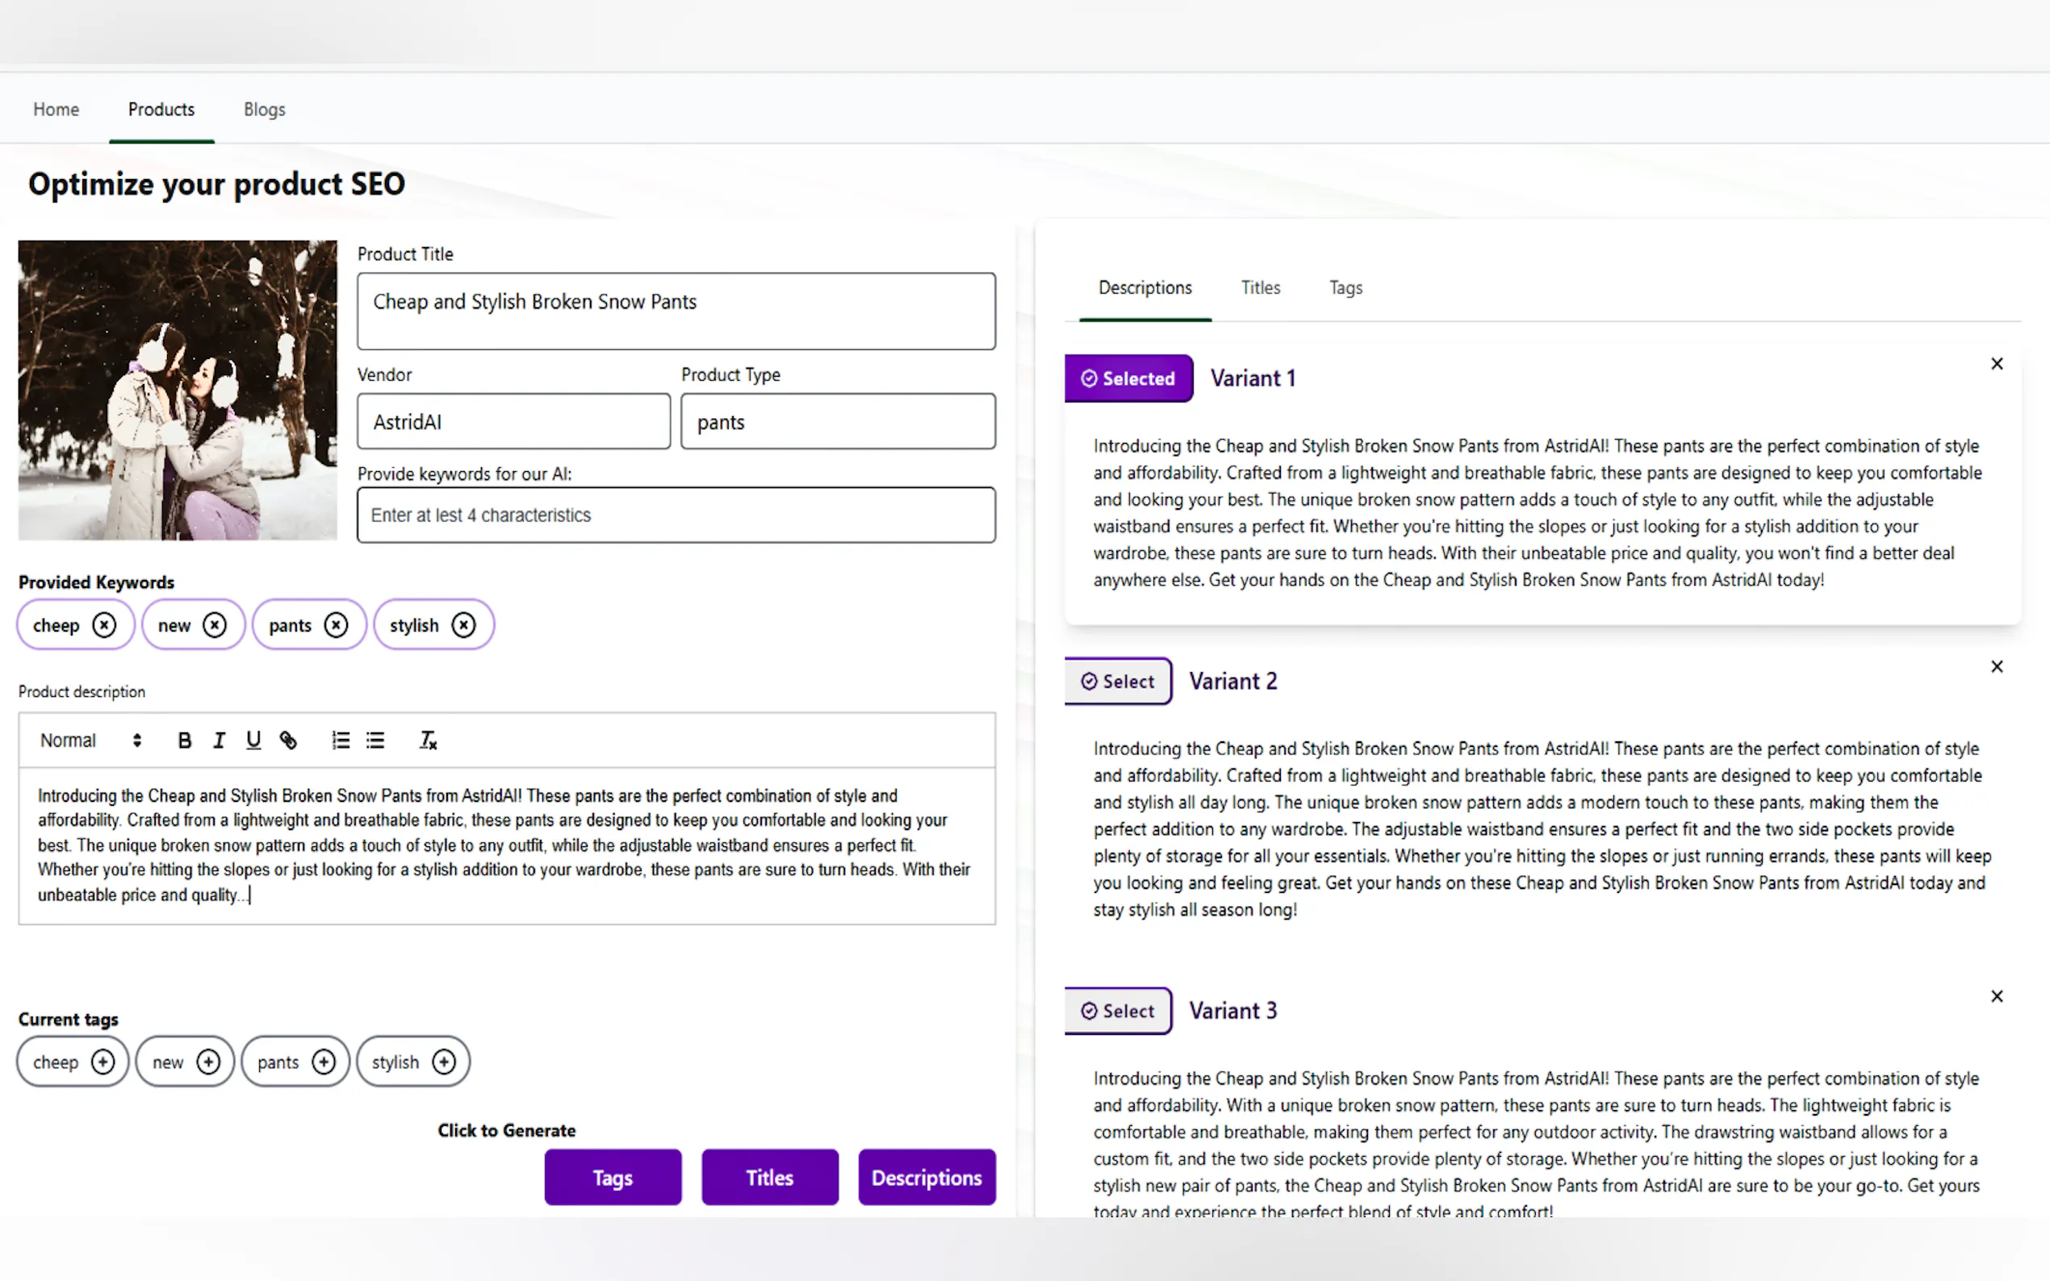The height and width of the screenshot is (1281, 2050).
Task: Click the Descriptions generate button
Action: pyautogui.click(x=927, y=1178)
